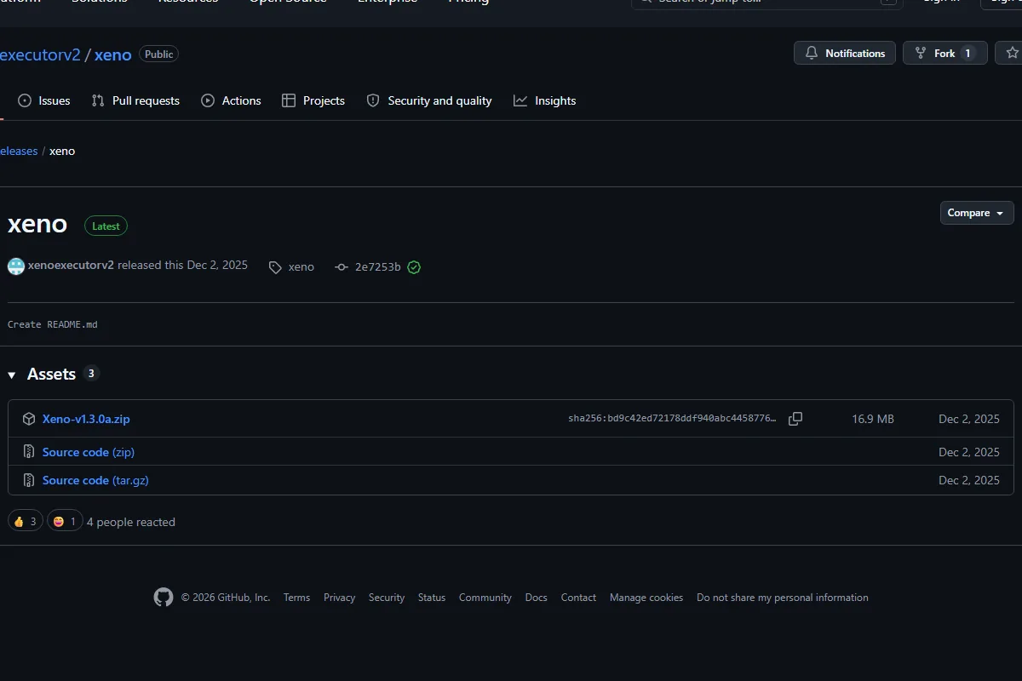Click the xenoexecutorv2 avatar image

point(16,266)
